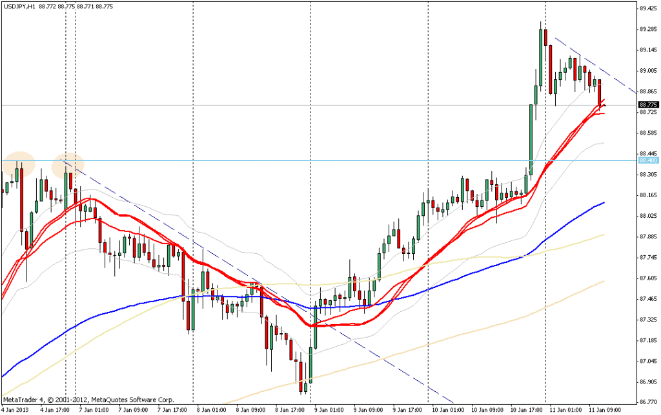Click the '11 Jan 09:00' time label
The width and height of the screenshot is (661, 415).
tap(604, 409)
